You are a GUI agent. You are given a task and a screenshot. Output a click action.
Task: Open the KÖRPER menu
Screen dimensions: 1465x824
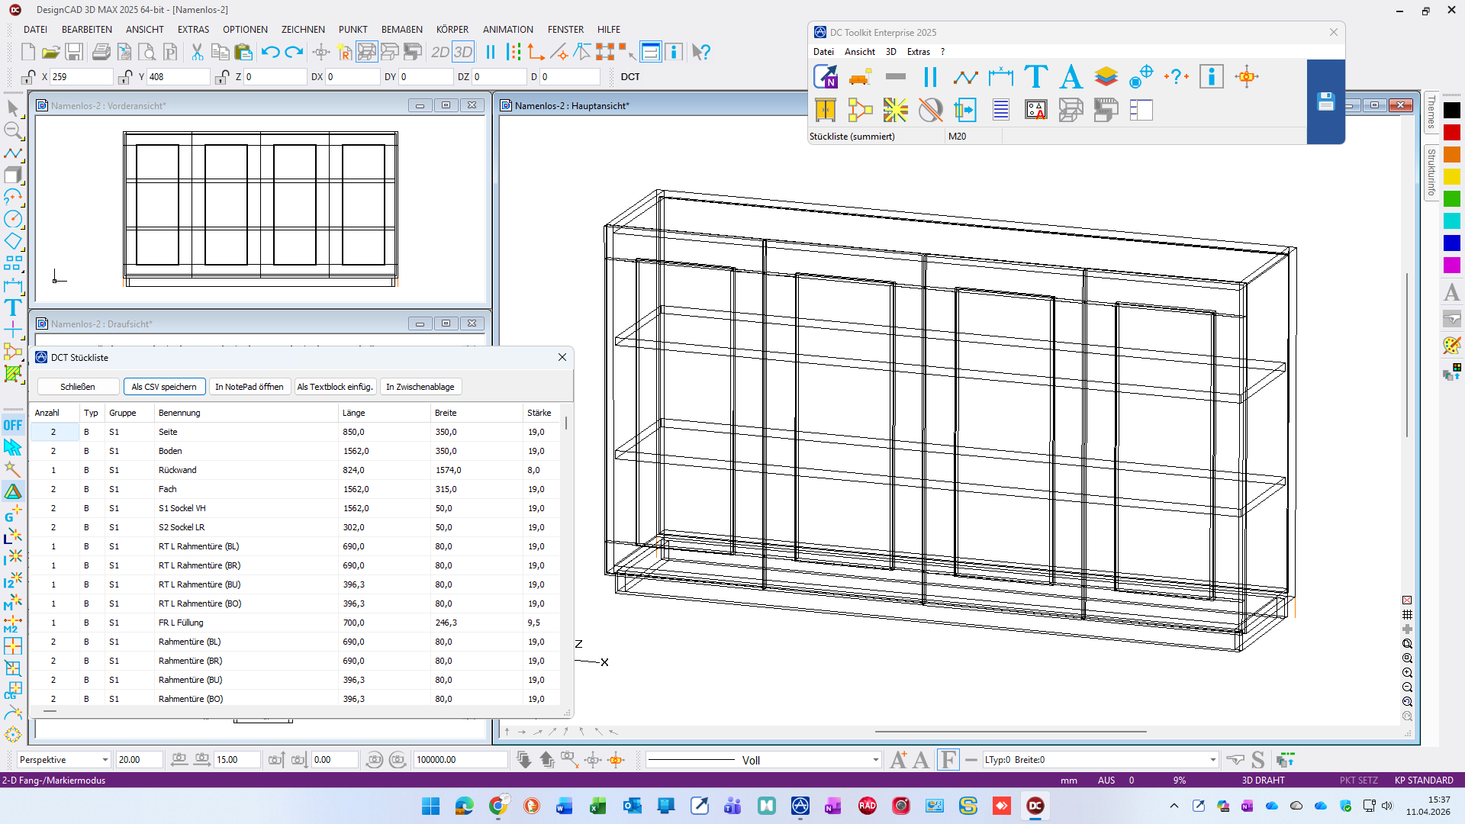tap(452, 30)
